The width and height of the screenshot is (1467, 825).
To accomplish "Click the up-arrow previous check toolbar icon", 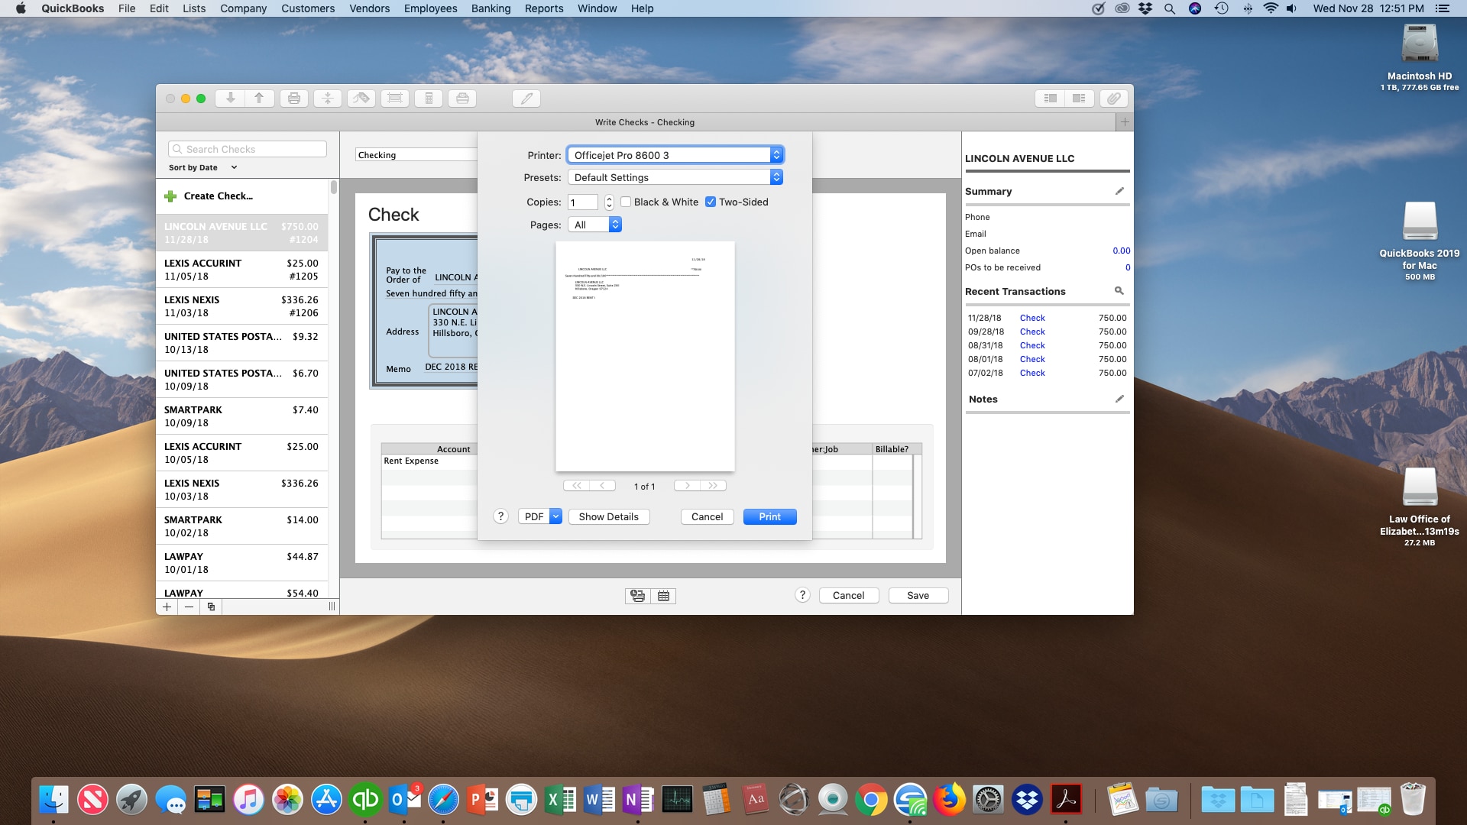I will coord(259,99).
